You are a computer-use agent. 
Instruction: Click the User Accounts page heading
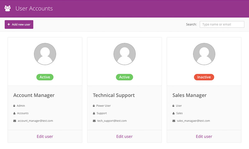tap(34, 9)
